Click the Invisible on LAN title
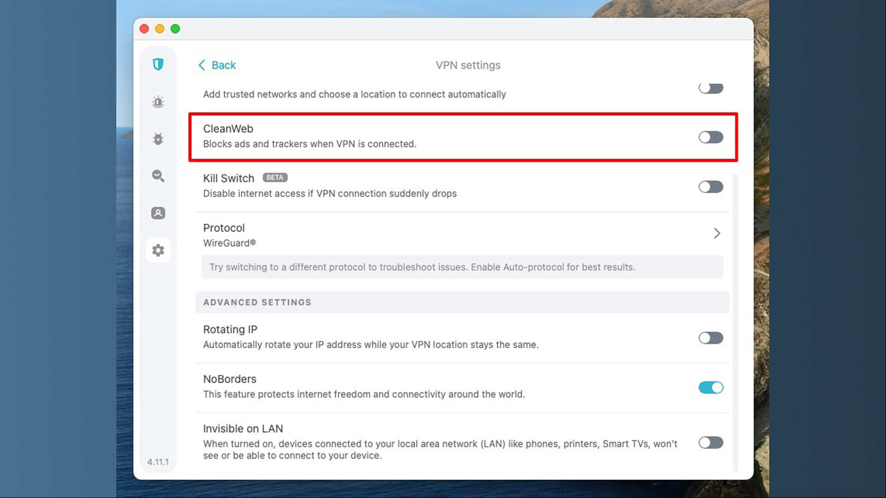The width and height of the screenshot is (886, 498). coord(243,428)
